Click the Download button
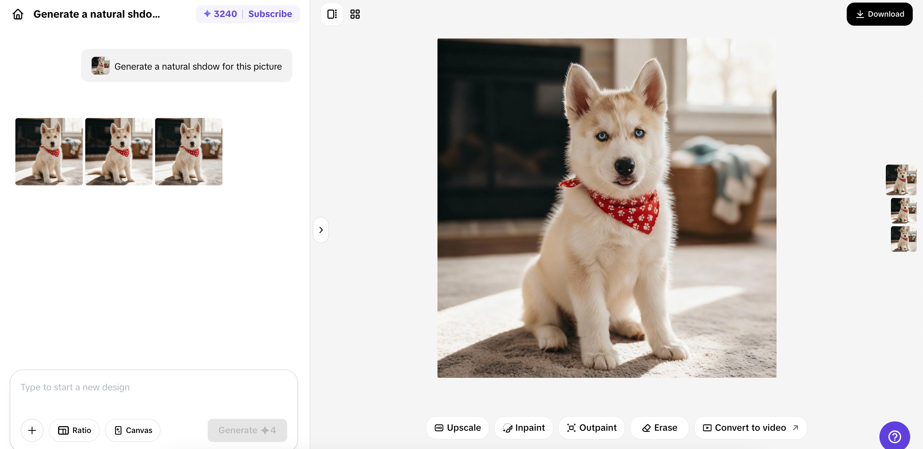 [879, 14]
